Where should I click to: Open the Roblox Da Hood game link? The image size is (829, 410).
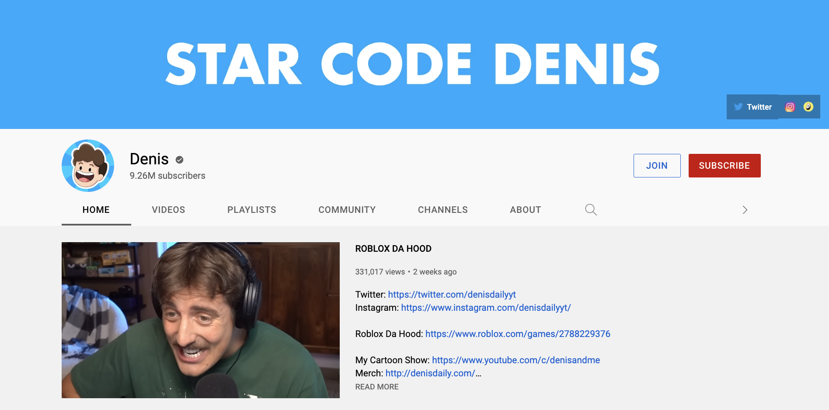(x=518, y=334)
